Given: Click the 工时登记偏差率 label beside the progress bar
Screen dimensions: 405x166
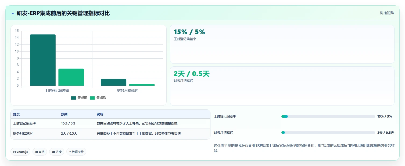Looking at the screenshot, I should [225, 116].
